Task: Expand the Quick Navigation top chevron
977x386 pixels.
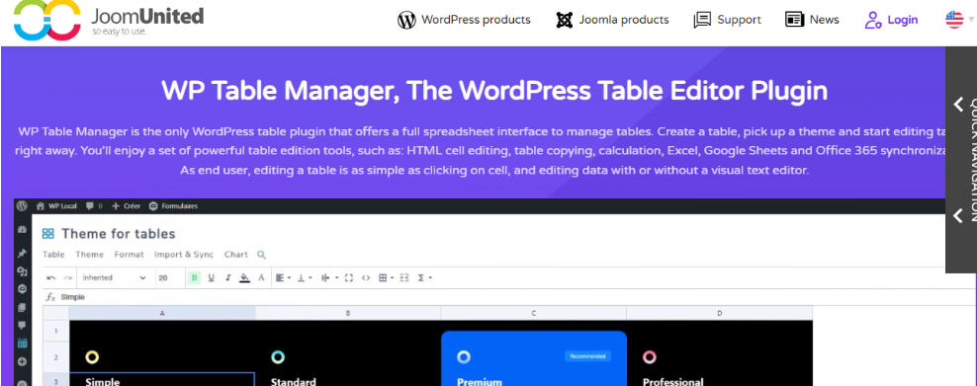Action: click(958, 105)
